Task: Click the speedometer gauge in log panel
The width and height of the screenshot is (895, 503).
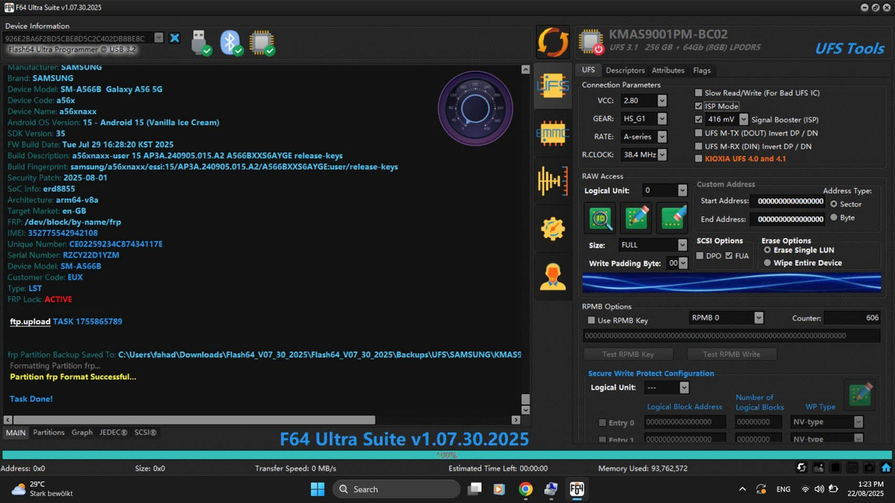Action: point(475,108)
